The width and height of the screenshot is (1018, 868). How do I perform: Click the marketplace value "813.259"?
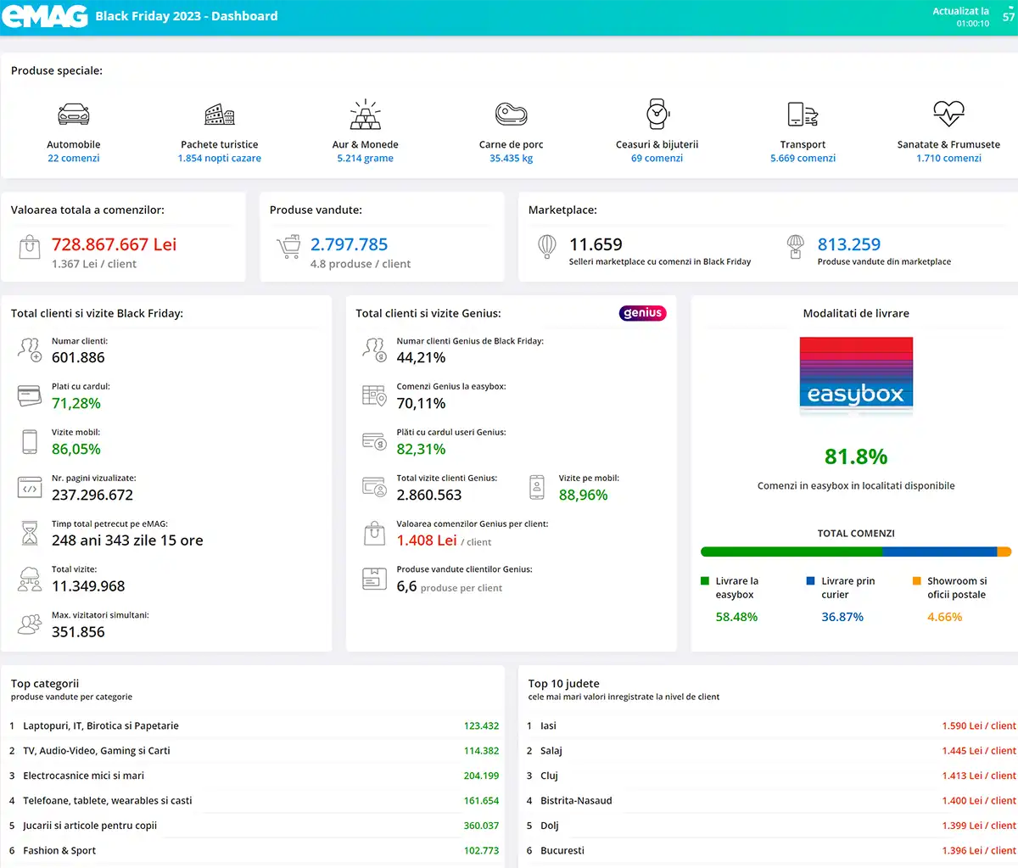pos(849,244)
